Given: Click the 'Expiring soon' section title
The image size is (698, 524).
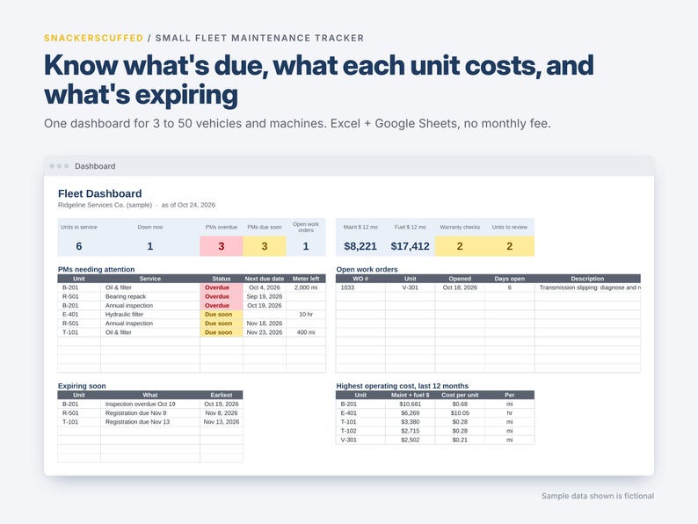Looking at the screenshot, I should point(82,386).
